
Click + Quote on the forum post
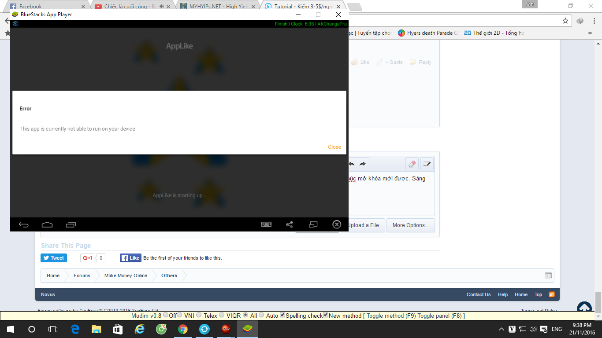click(390, 62)
